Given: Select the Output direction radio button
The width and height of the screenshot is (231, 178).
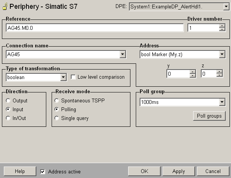Looking at the screenshot, I should tap(9, 101).
